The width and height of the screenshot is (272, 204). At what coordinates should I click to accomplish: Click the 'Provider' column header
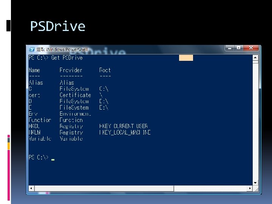point(71,70)
